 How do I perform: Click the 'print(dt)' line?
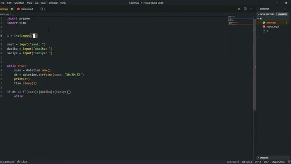tap(22, 79)
